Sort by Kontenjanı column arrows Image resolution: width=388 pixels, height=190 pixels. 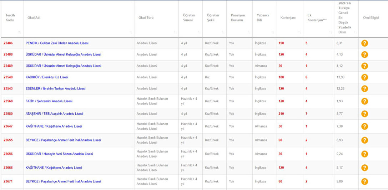(300, 32)
